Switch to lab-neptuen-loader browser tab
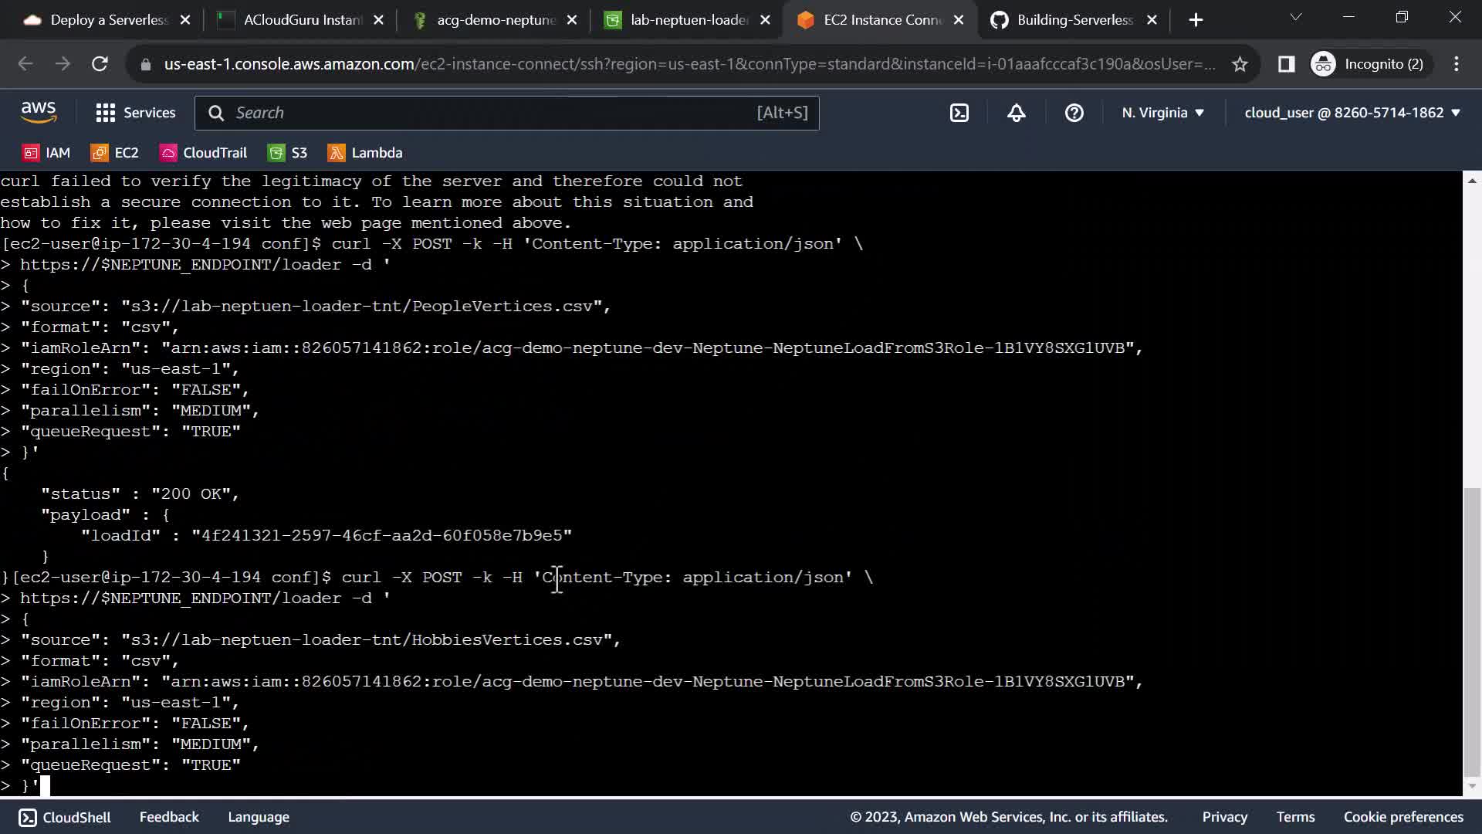The width and height of the screenshot is (1482, 834). click(687, 20)
